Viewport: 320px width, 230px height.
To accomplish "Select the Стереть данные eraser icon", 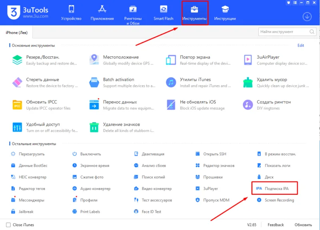I will (x=17, y=82).
